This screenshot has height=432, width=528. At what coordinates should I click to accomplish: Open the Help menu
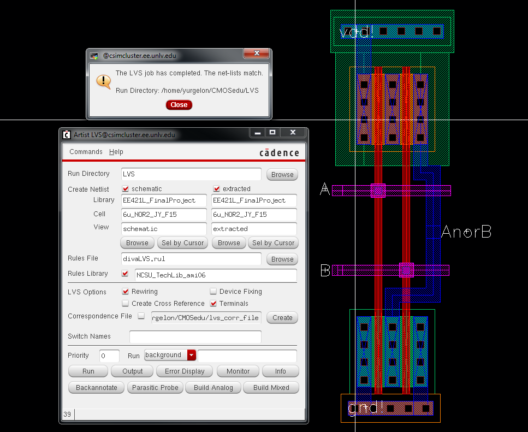(116, 152)
